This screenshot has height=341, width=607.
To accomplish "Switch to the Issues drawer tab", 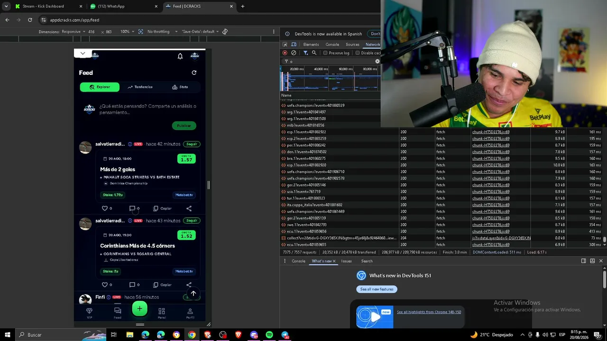I will click(x=347, y=261).
